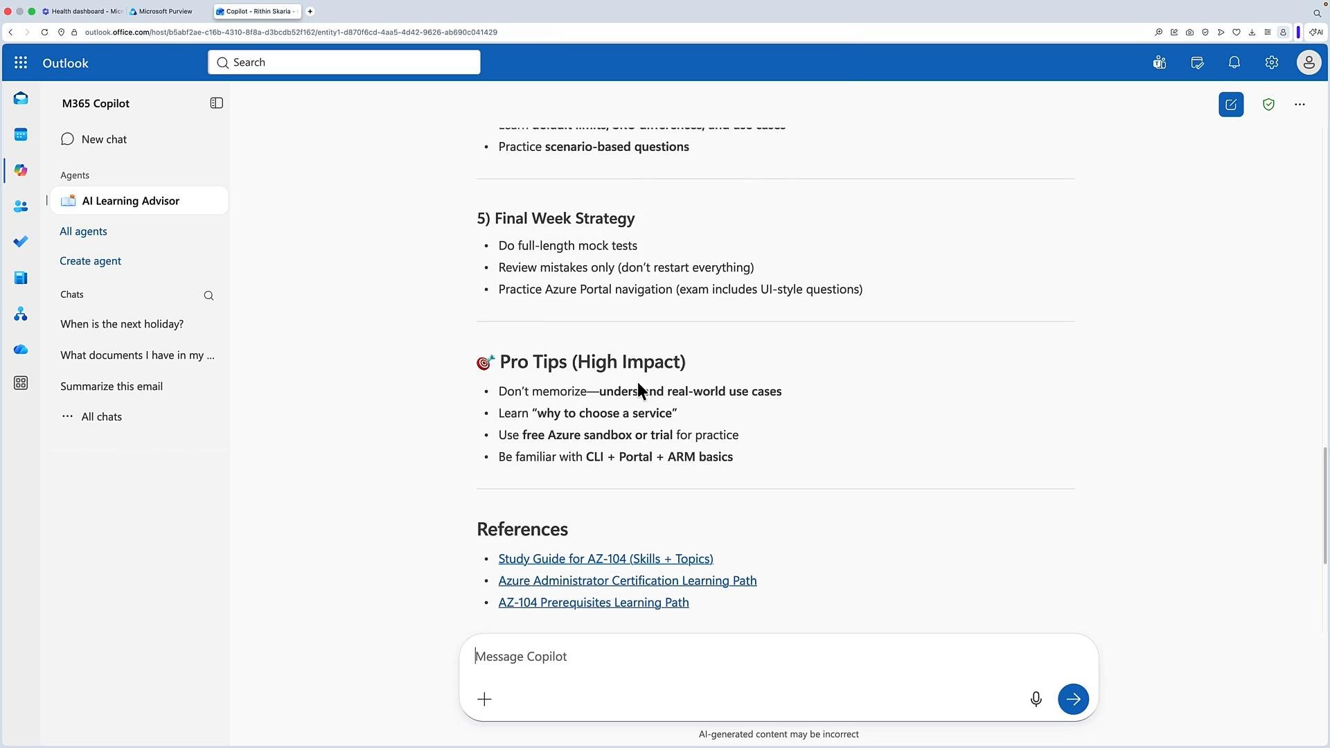Open OneDrive cloud icon
The height and width of the screenshot is (748, 1330).
click(x=21, y=350)
